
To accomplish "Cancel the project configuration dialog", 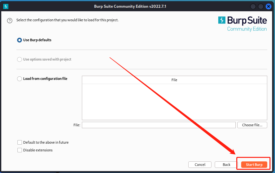I will pyautogui.click(x=200, y=165).
